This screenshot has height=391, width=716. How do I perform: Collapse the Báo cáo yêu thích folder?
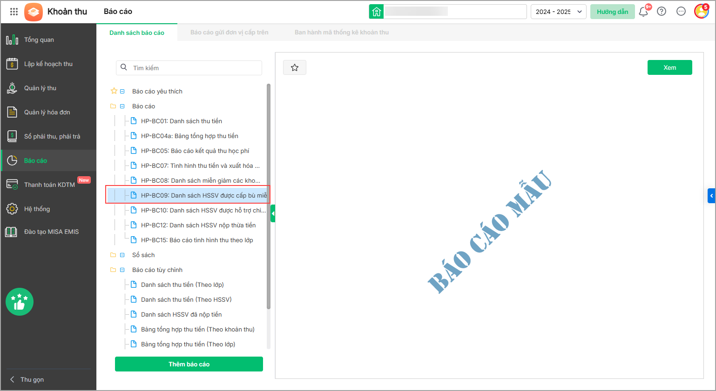pyautogui.click(x=122, y=92)
